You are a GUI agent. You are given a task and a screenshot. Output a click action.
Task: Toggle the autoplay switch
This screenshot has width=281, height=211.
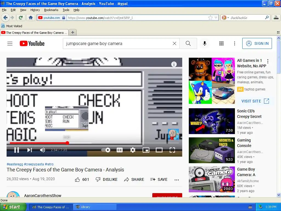106,150
